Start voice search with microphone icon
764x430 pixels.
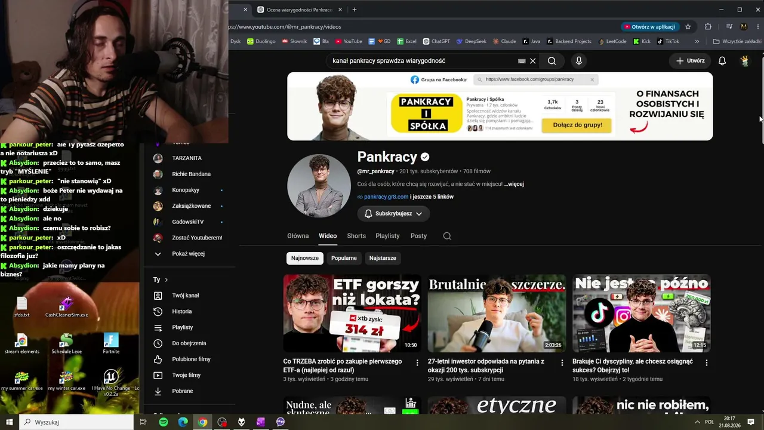coord(578,61)
